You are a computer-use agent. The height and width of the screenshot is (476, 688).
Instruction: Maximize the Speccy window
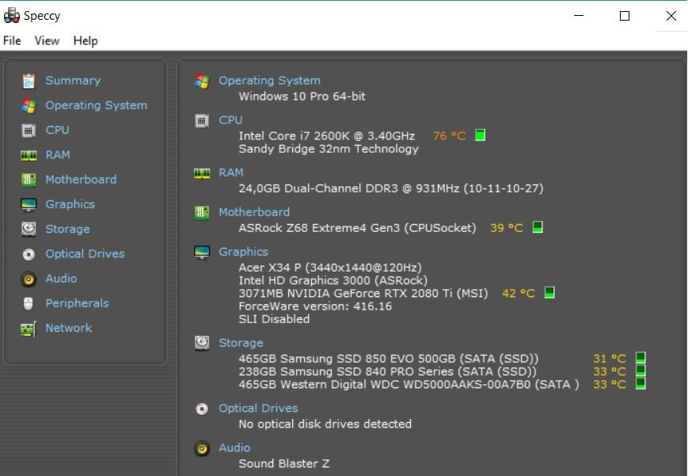625,16
